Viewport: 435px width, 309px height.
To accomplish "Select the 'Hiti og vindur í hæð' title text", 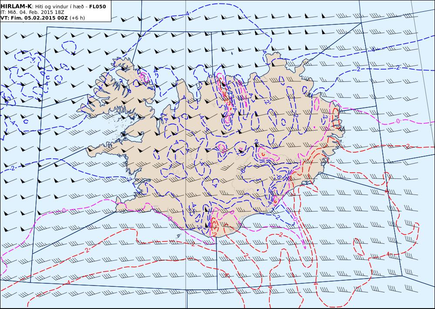I will coord(59,7).
